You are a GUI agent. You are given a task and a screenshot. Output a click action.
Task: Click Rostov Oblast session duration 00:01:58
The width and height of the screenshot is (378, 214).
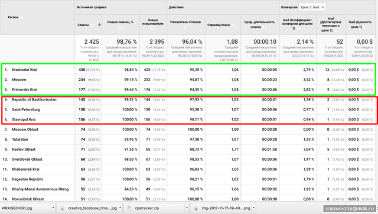(x=269, y=150)
